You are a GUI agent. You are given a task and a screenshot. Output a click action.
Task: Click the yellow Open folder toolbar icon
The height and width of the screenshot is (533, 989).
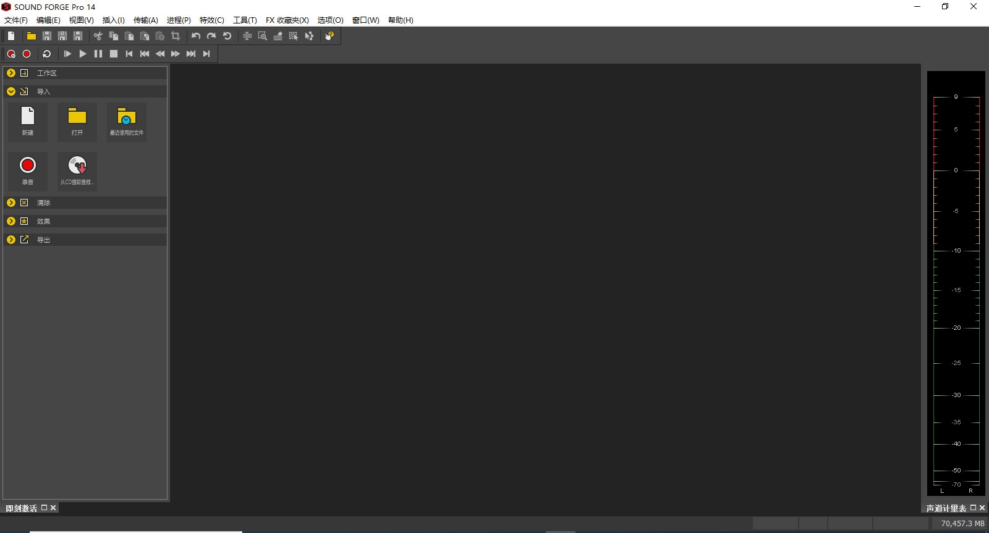coord(31,36)
